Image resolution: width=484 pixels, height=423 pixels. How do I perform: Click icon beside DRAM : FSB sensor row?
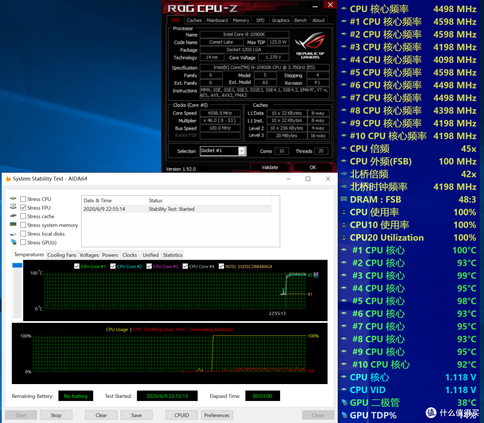pyautogui.click(x=344, y=199)
